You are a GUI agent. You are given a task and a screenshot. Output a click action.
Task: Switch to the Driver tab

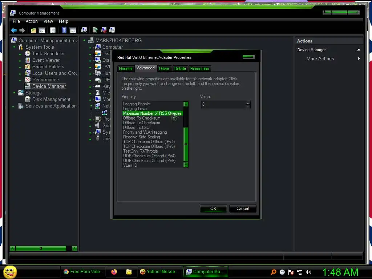164,69
